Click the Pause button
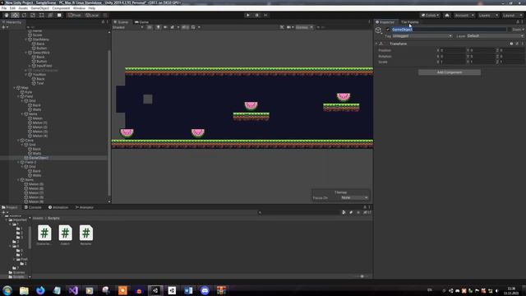Screen dimensions: 526x296 click(x=257, y=15)
